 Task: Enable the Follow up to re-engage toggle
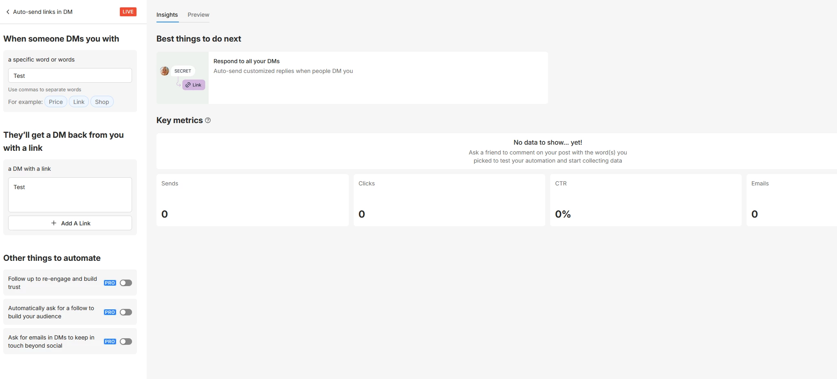tap(126, 283)
